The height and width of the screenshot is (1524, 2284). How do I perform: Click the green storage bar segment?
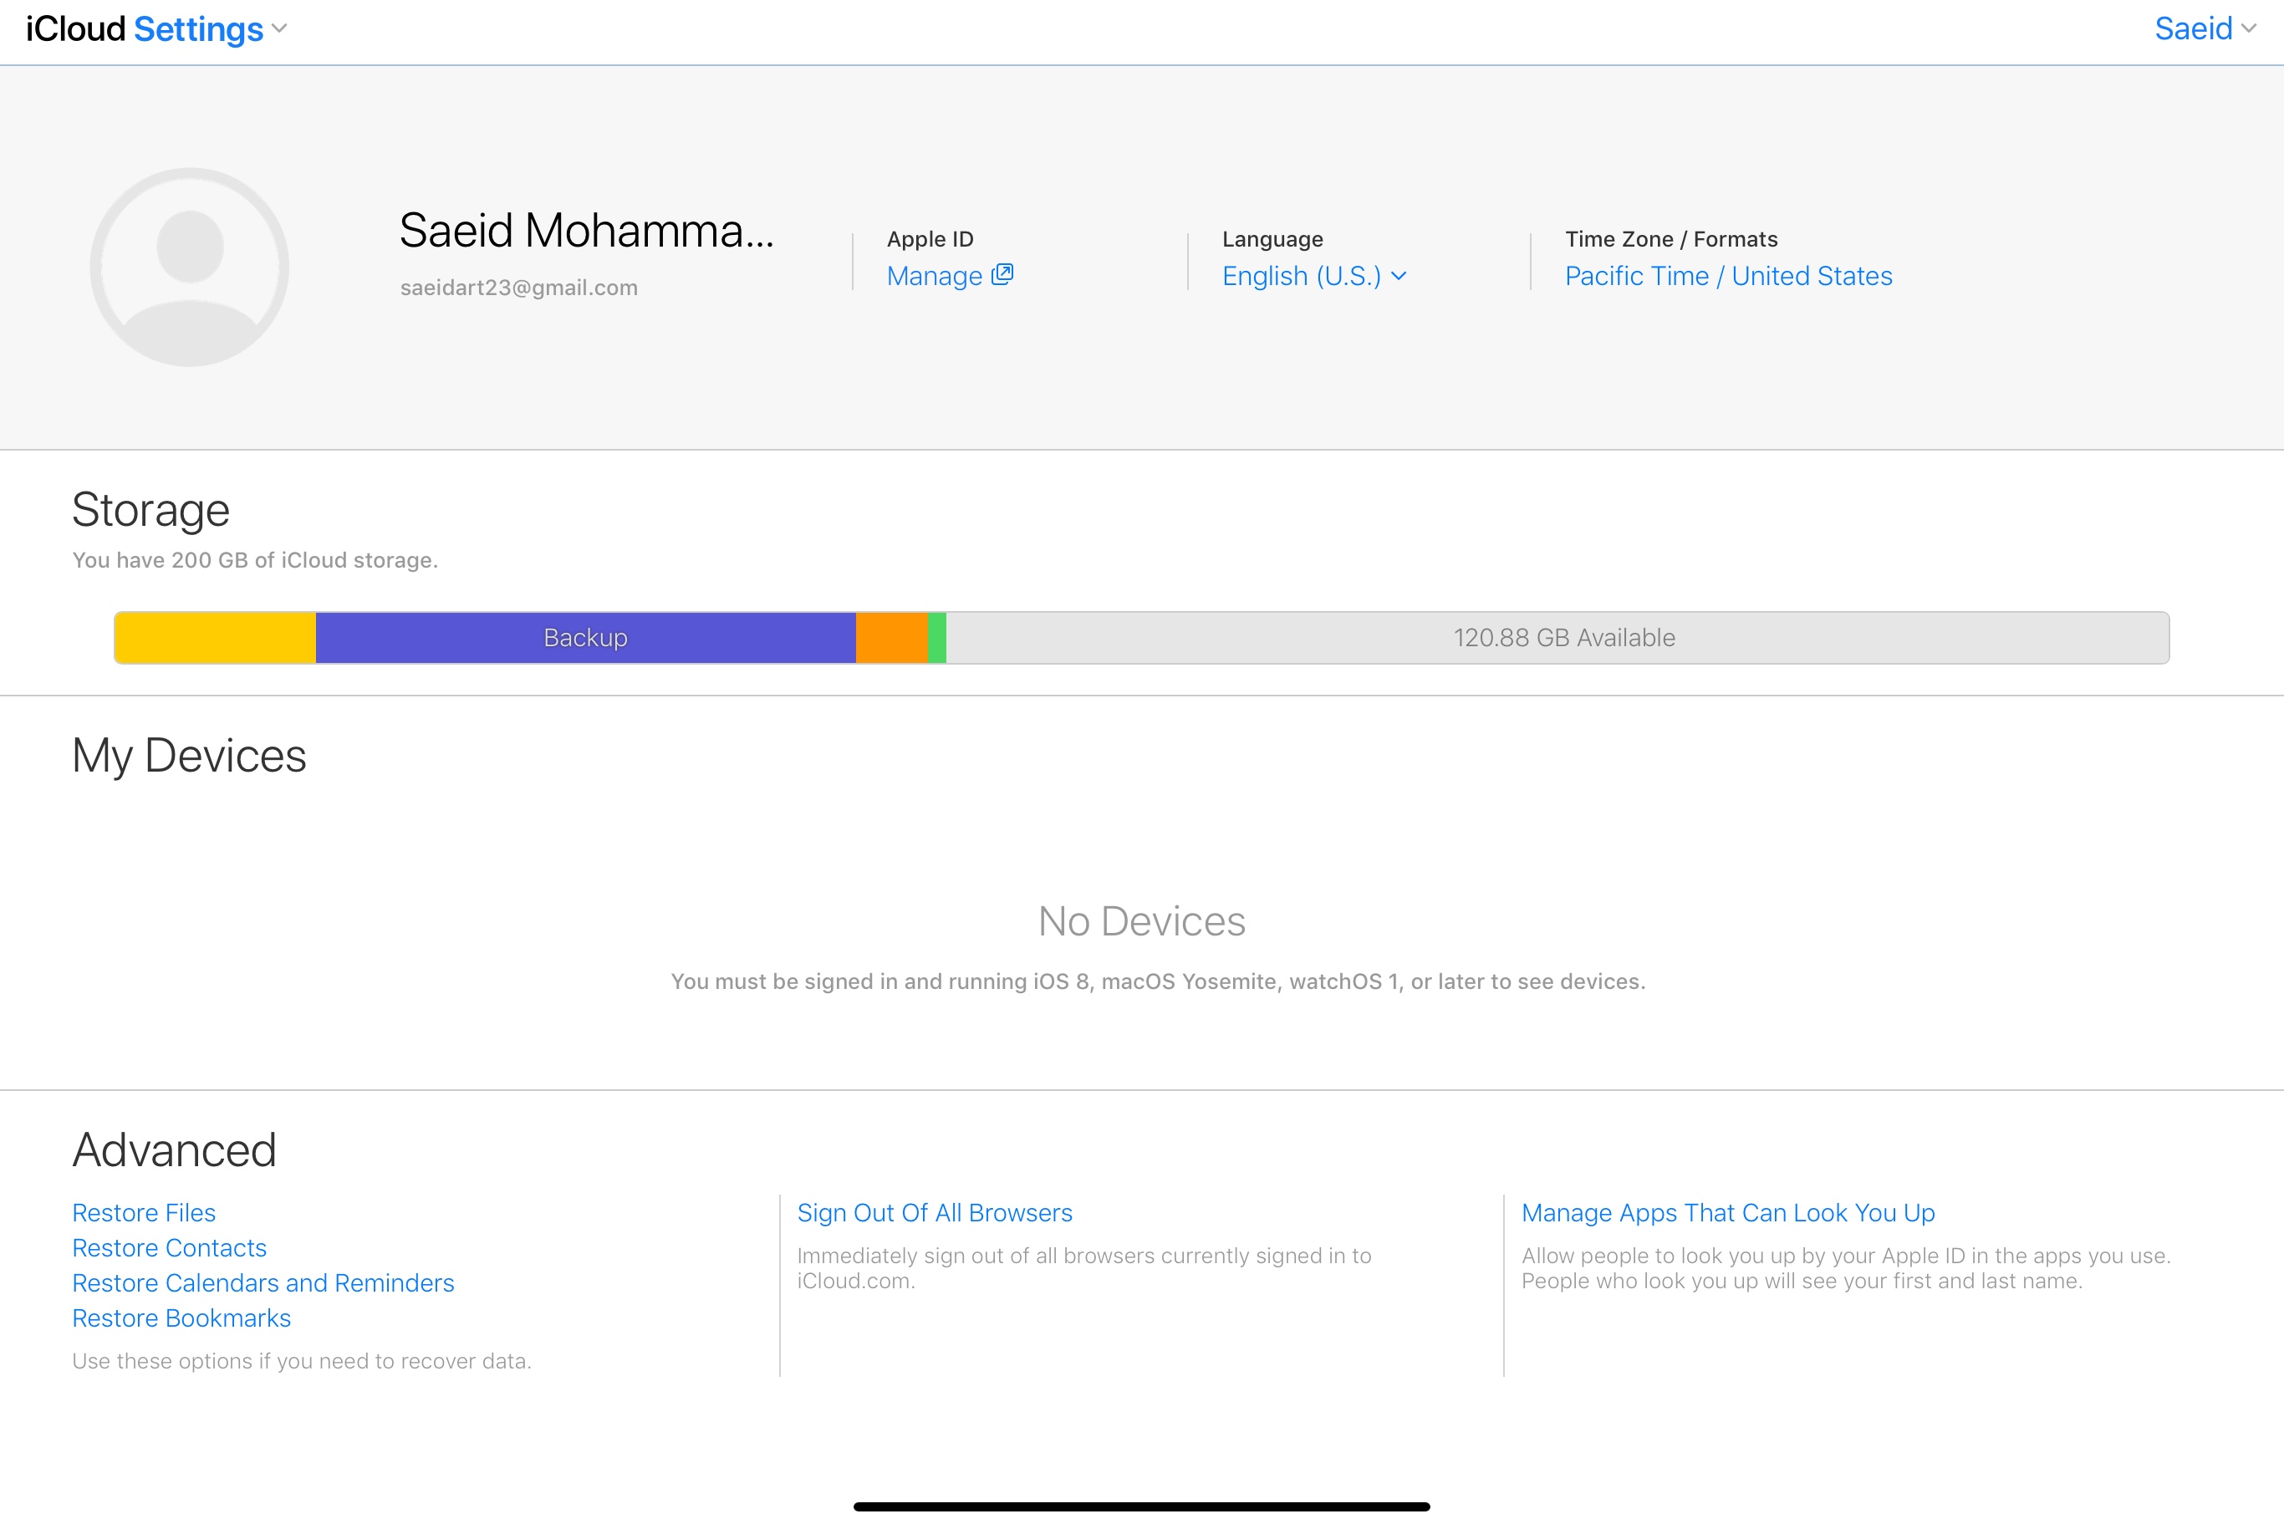937,638
